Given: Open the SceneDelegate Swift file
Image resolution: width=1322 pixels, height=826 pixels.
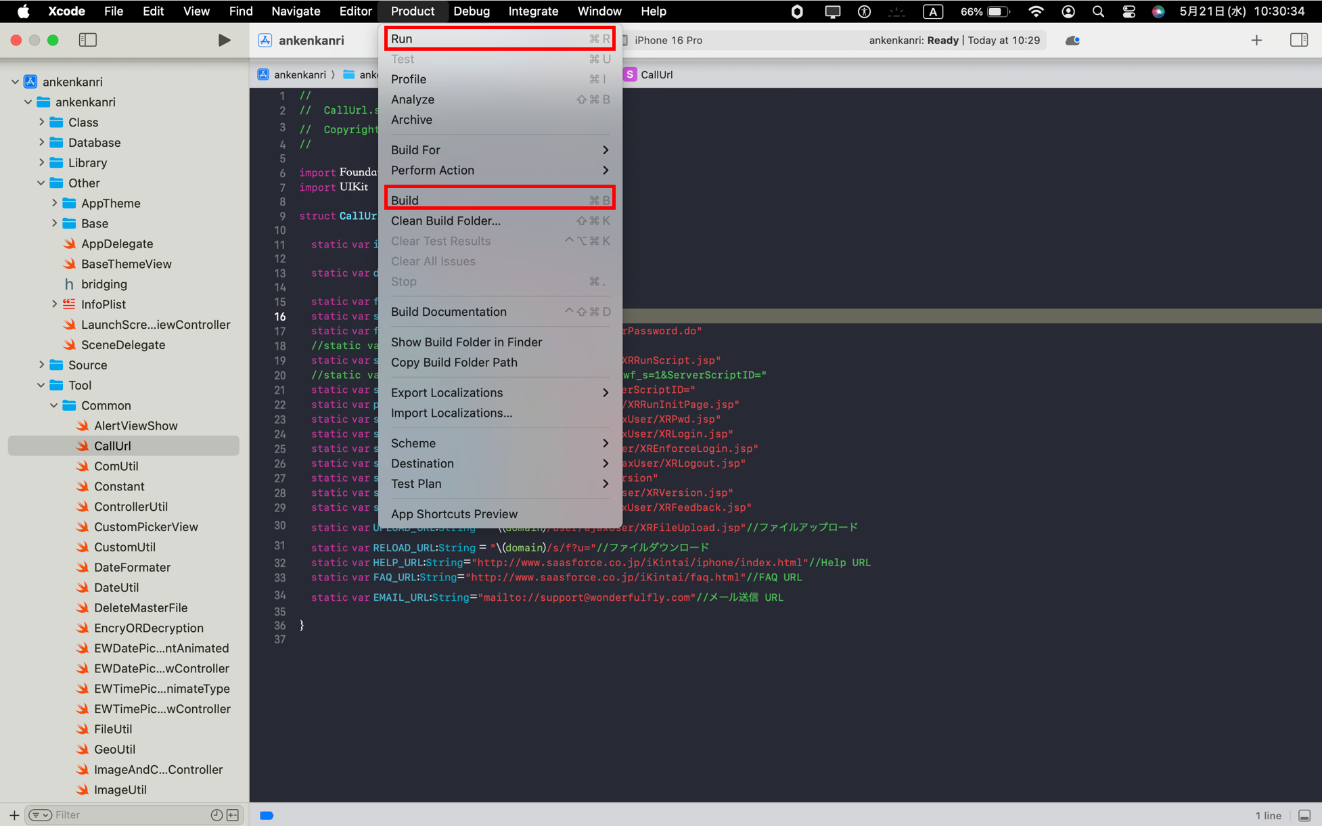Looking at the screenshot, I should click(123, 345).
